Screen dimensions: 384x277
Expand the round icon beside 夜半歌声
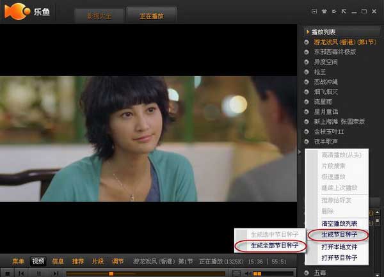coord(307,141)
